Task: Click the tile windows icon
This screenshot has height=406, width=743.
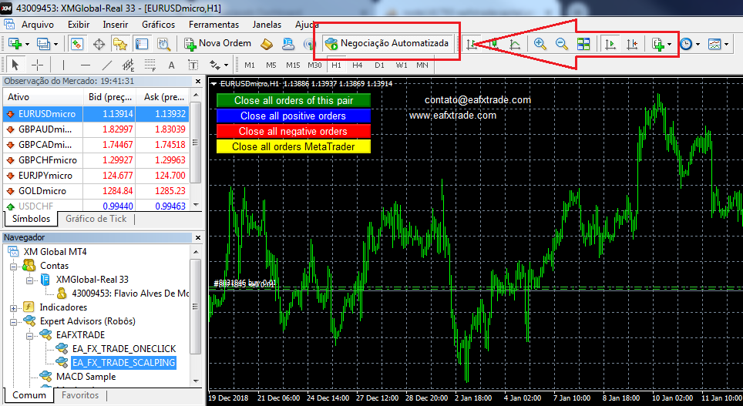Action: (x=583, y=44)
